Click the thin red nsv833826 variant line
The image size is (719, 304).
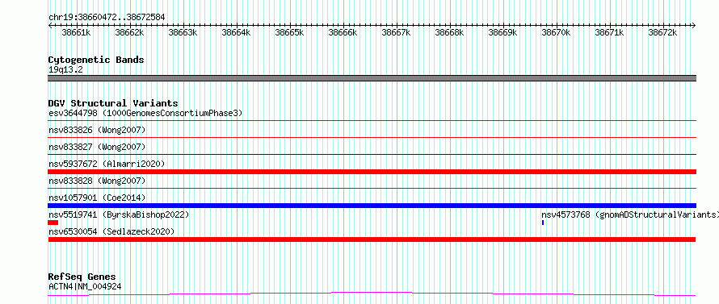372,137
